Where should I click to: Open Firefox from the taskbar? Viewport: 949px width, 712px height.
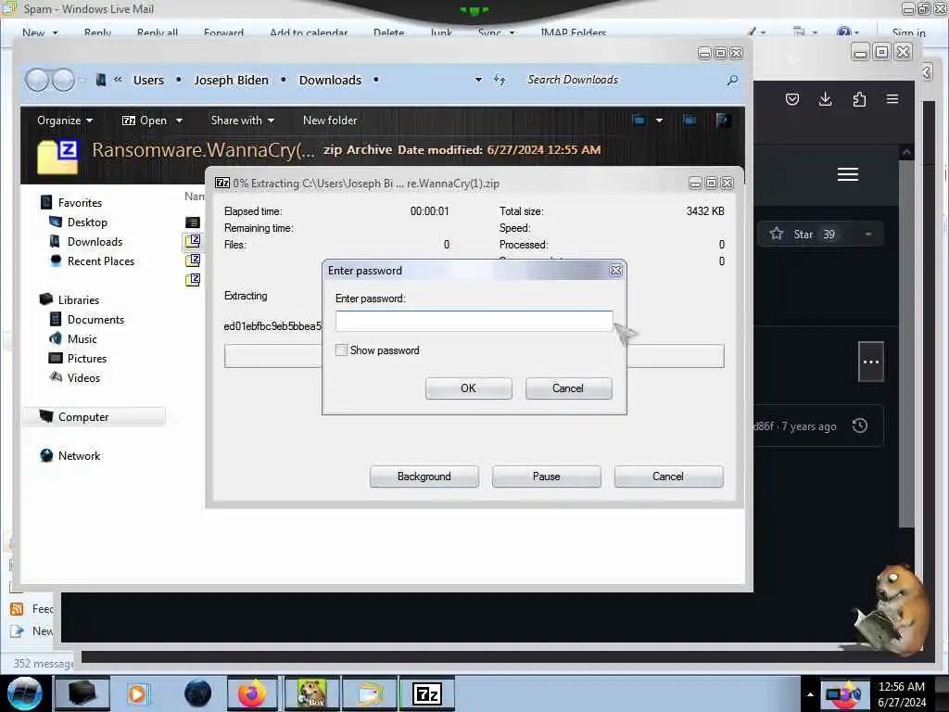pyautogui.click(x=252, y=693)
